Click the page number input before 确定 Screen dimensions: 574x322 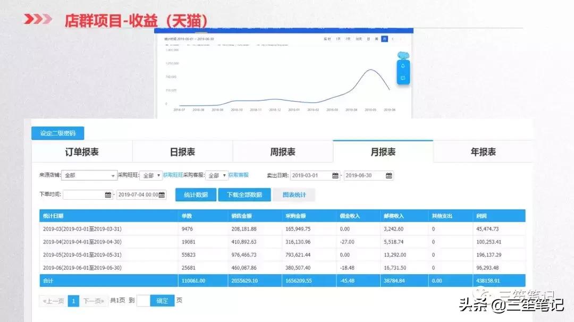click(x=142, y=300)
